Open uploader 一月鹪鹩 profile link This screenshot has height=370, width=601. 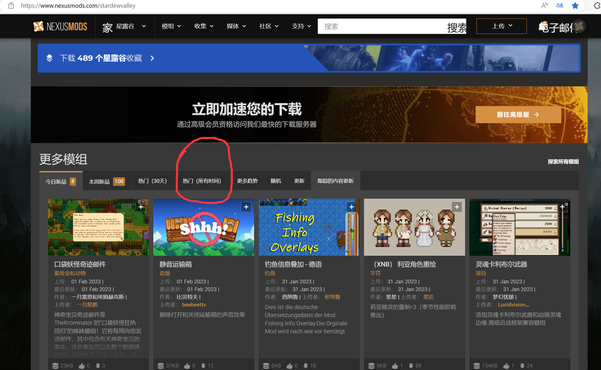coord(87,305)
